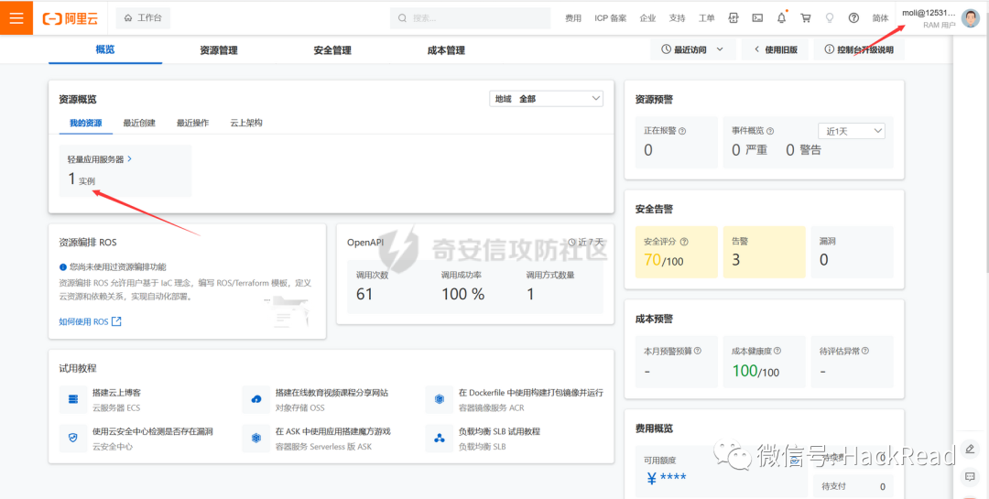This screenshot has width=989, height=499.
Task: Open the 如何使用 ROS link
Action: [90, 321]
